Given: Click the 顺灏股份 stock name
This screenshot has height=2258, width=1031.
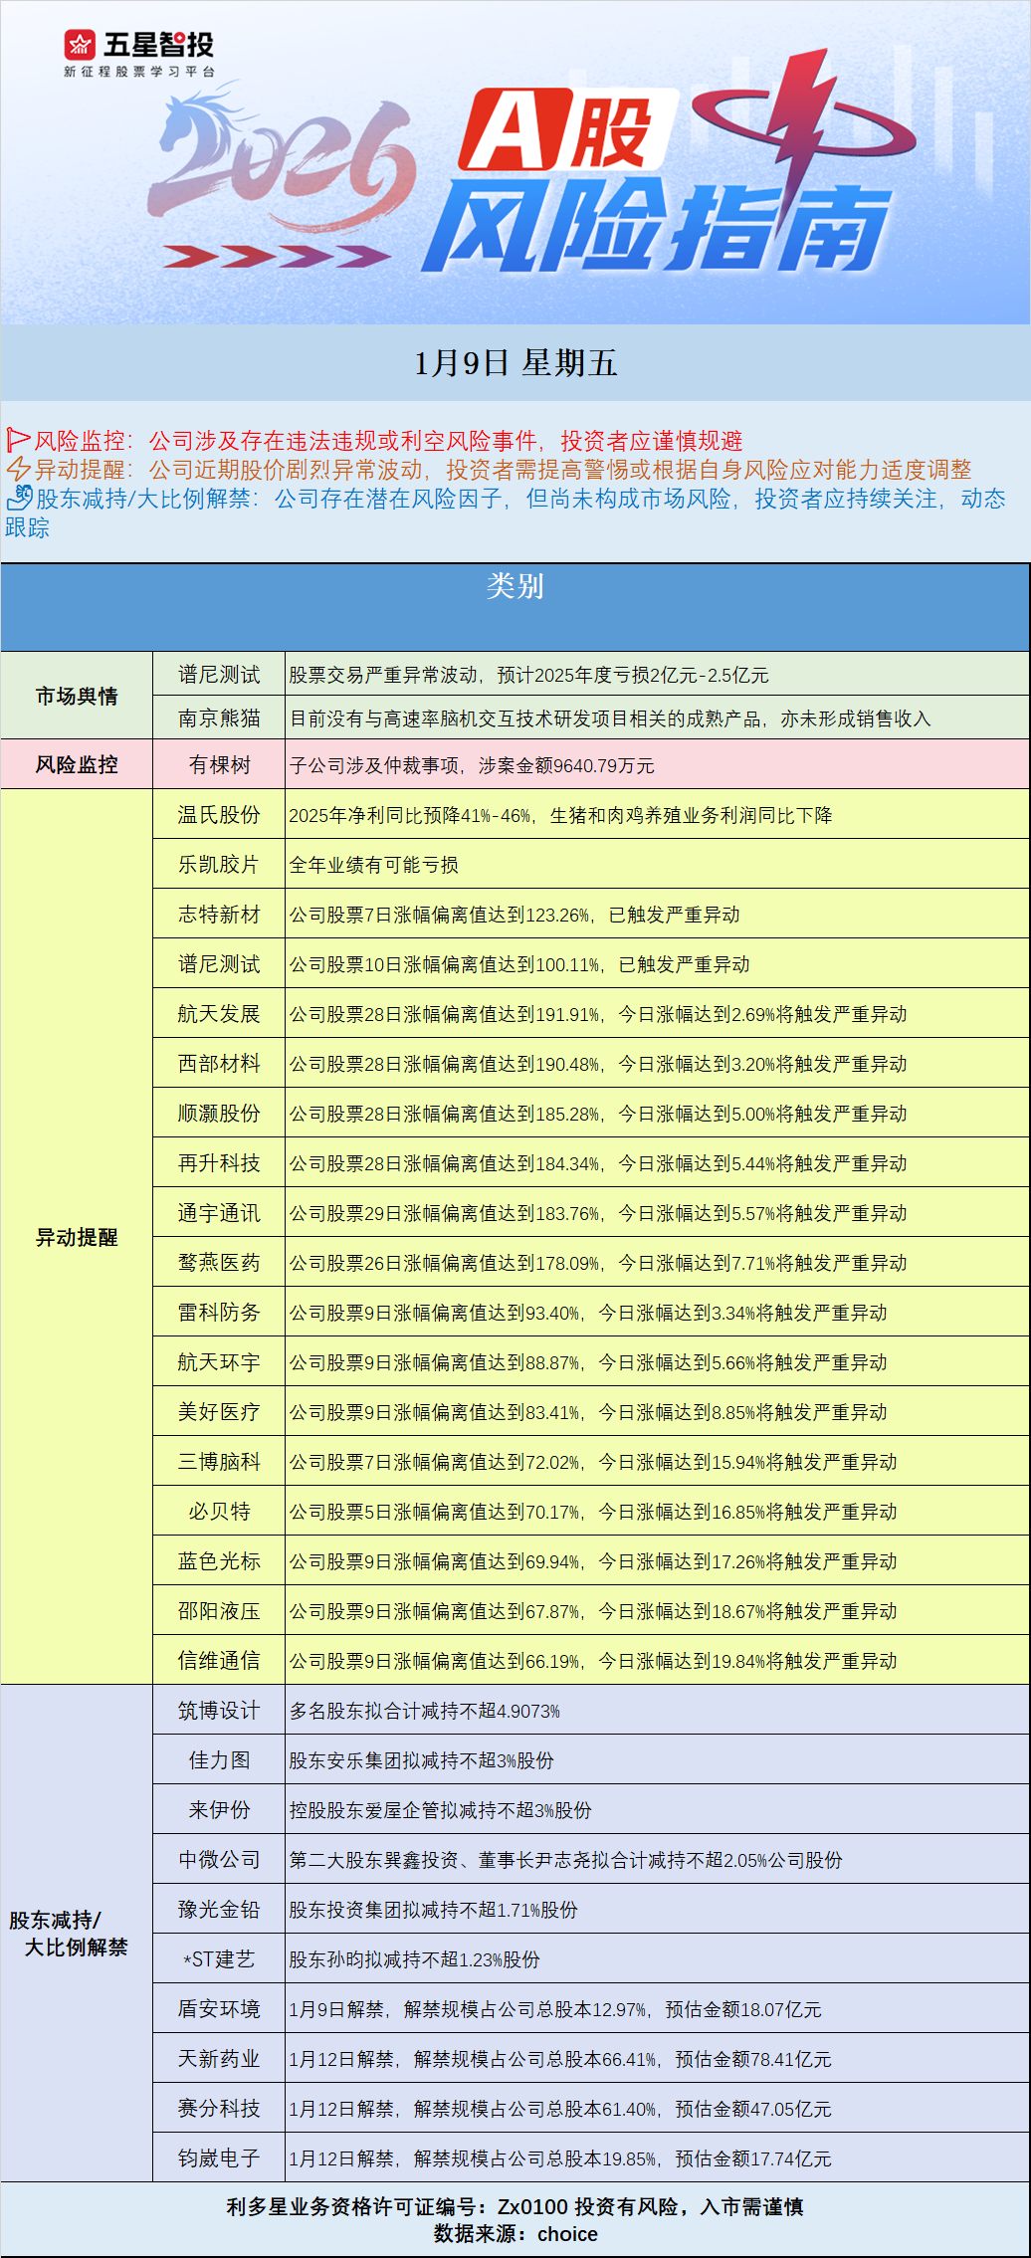Looking at the screenshot, I should (219, 1113).
